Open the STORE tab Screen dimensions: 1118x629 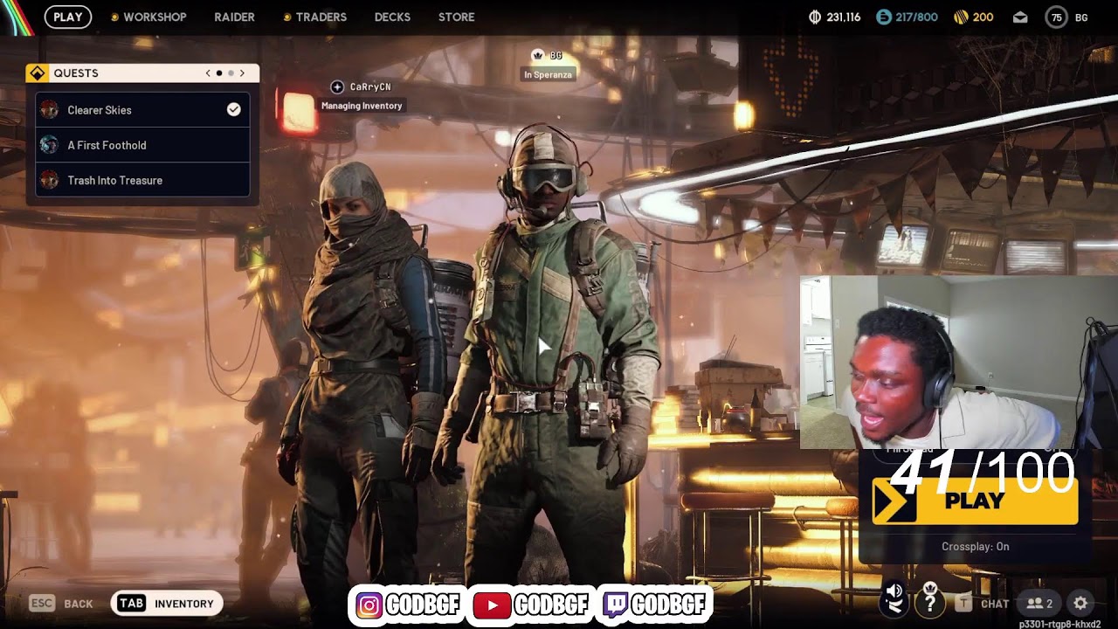456,17
